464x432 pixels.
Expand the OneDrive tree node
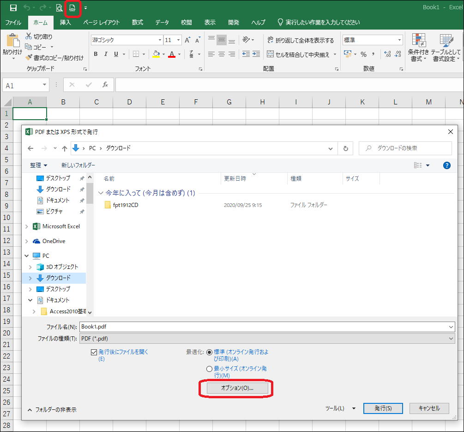click(x=27, y=241)
